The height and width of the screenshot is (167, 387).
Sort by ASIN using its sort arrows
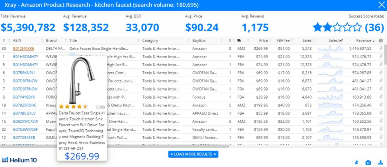point(42,40)
